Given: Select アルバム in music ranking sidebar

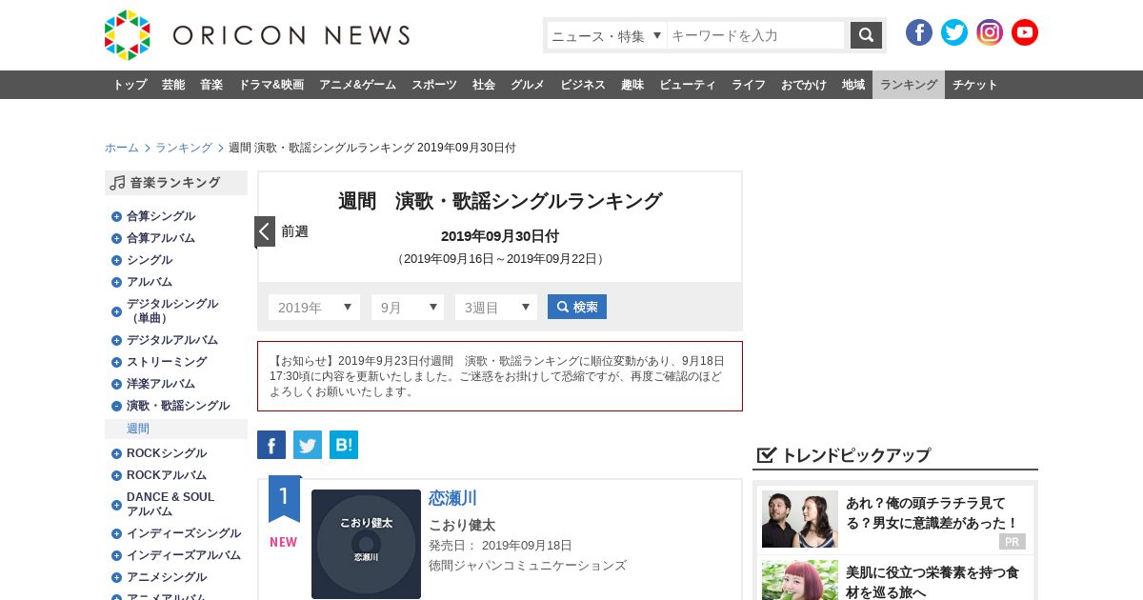Looking at the screenshot, I should click(x=150, y=282).
